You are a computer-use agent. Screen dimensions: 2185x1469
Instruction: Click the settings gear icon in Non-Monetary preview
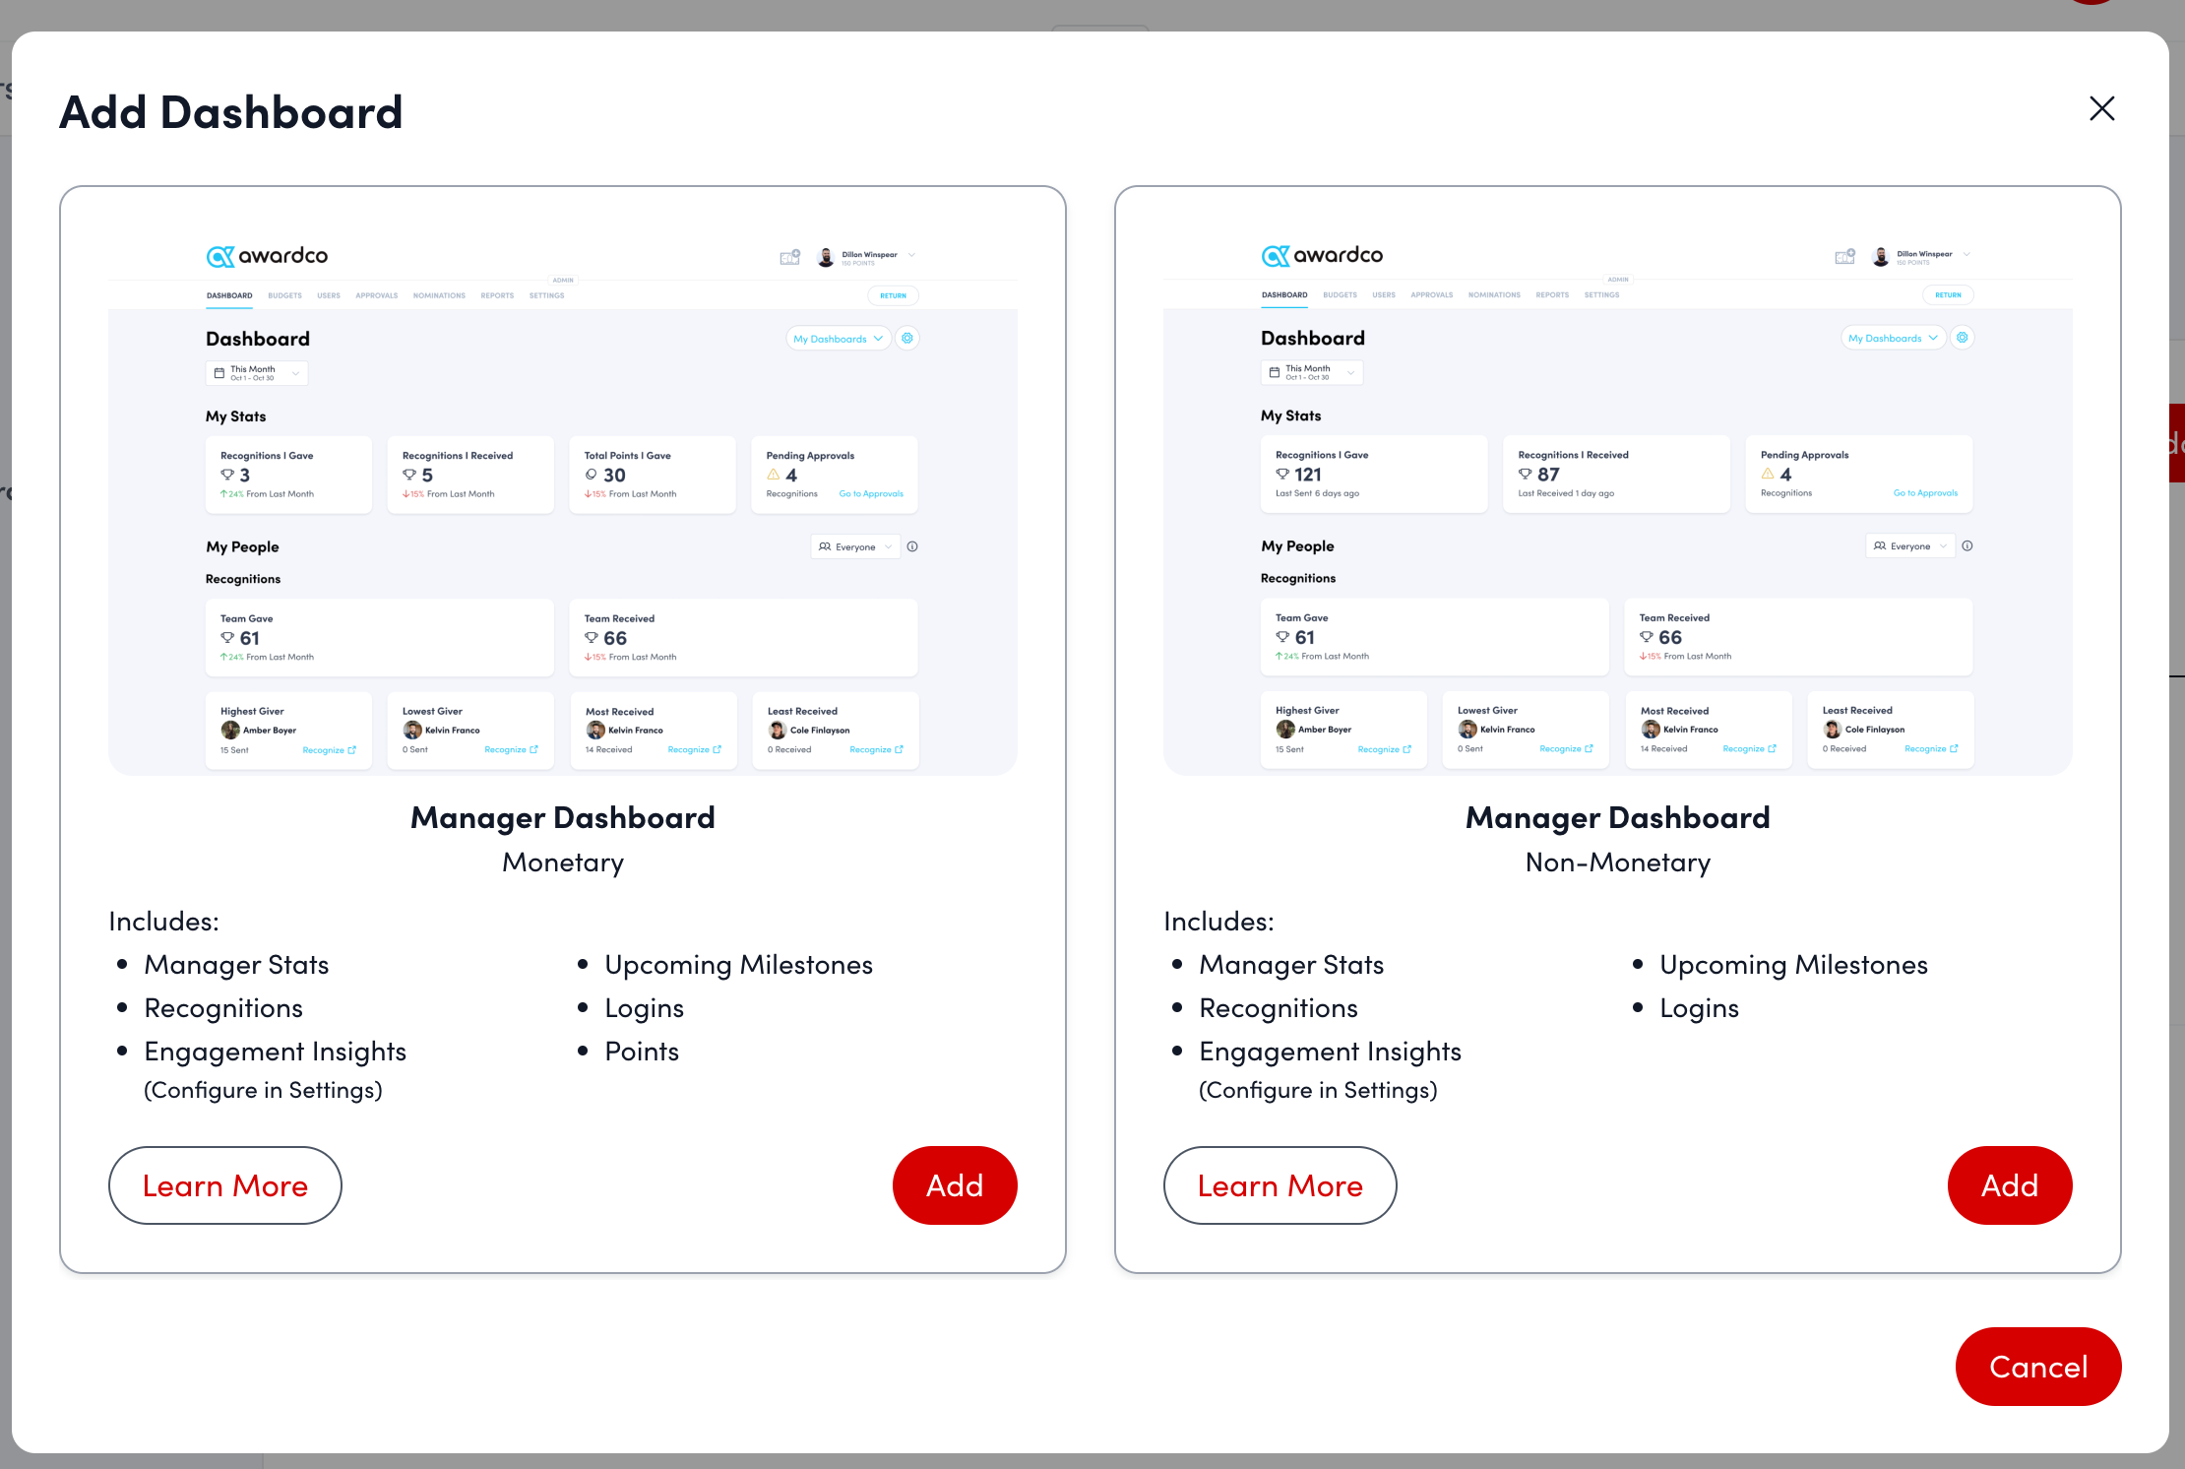[1962, 338]
